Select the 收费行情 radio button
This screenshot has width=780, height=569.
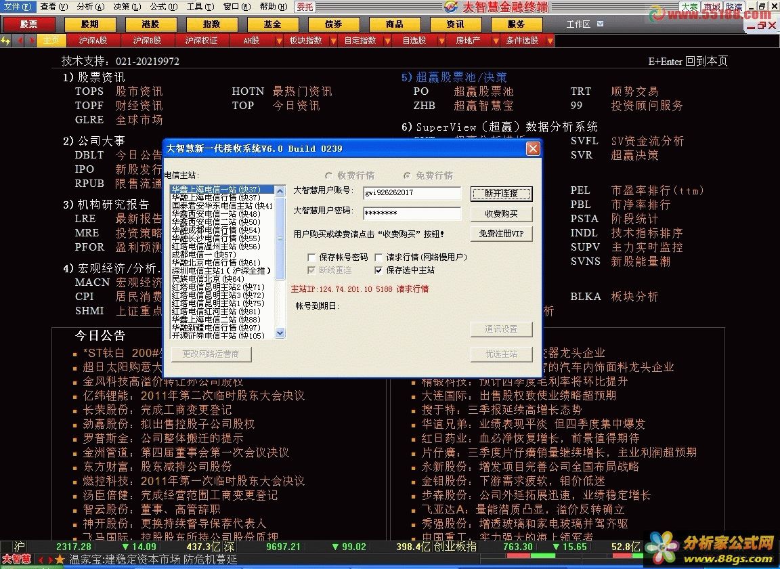[328, 175]
